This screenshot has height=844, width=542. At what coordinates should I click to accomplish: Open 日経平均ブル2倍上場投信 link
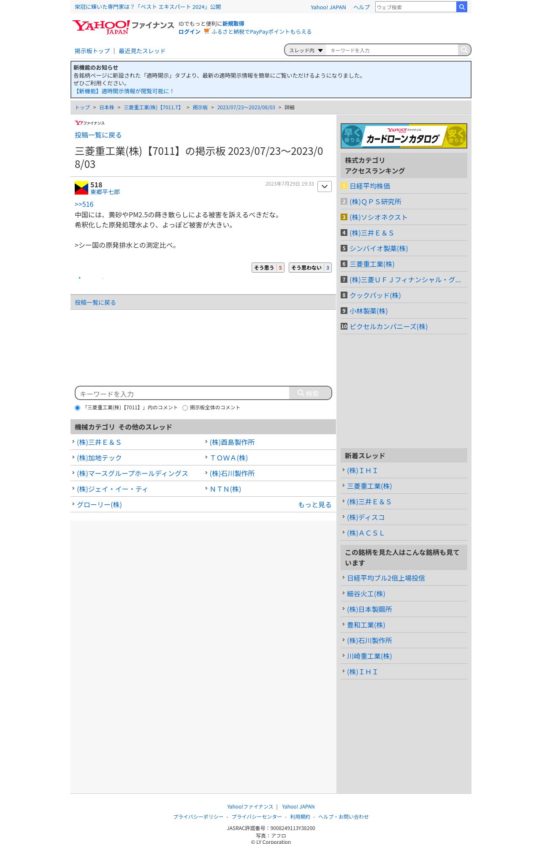point(386,578)
